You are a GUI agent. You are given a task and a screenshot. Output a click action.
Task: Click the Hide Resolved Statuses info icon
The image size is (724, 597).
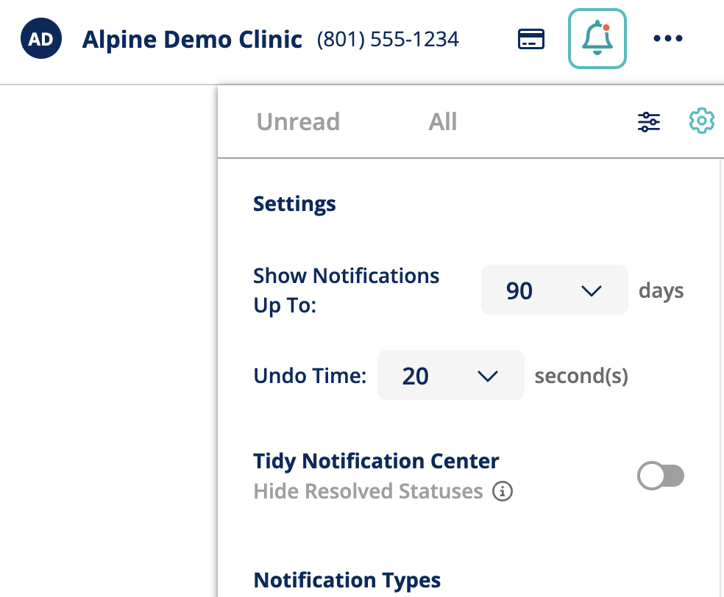[503, 491]
